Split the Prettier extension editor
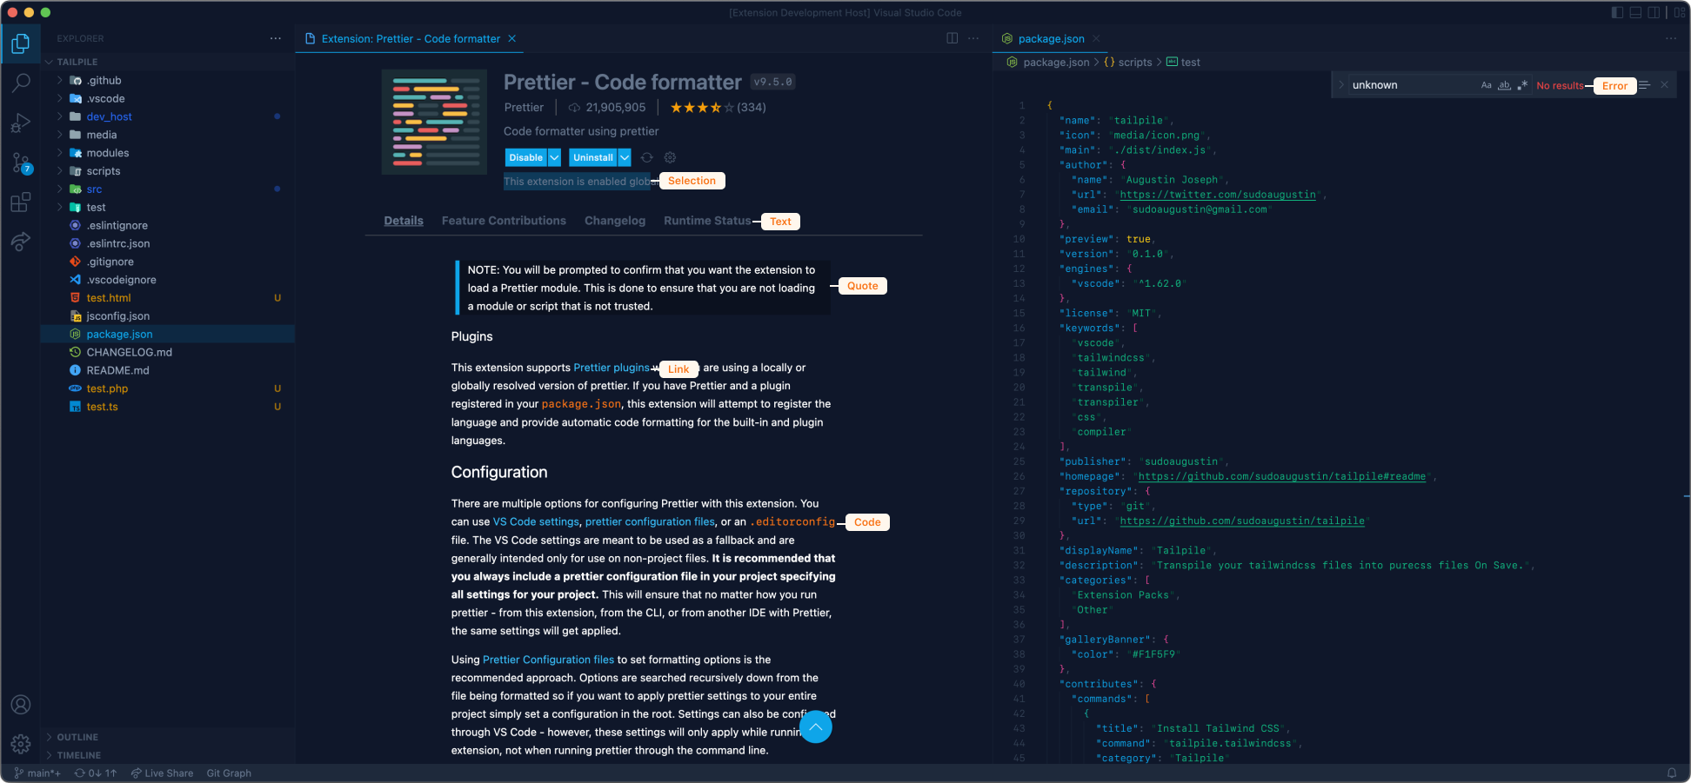 tap(952, 38)
